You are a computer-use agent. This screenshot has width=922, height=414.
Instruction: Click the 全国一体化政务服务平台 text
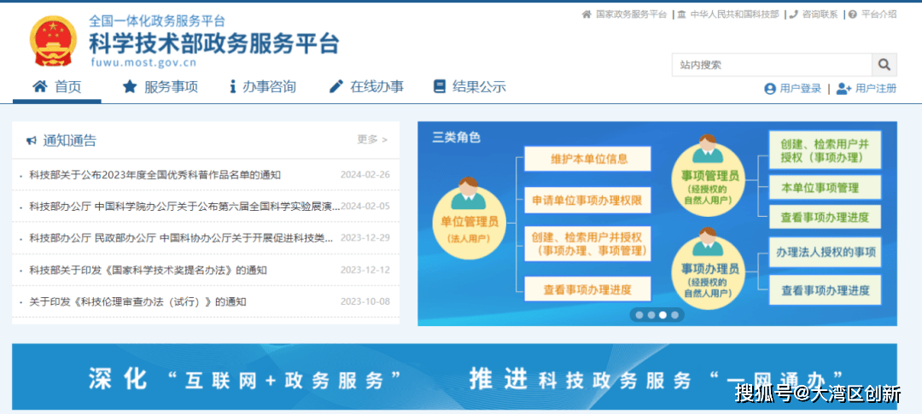pyautogui.click(x=157, y=21)
